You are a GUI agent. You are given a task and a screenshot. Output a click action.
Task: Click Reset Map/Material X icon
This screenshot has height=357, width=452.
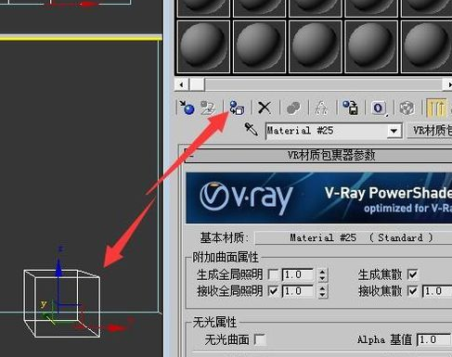[x=265, y=108]
